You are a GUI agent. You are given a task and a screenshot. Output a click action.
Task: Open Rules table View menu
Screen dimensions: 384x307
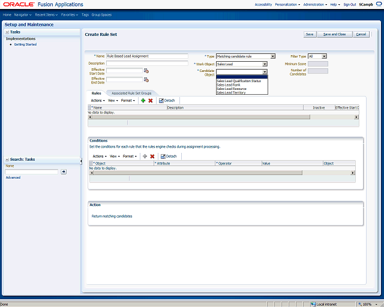click(x=113, y=100)
